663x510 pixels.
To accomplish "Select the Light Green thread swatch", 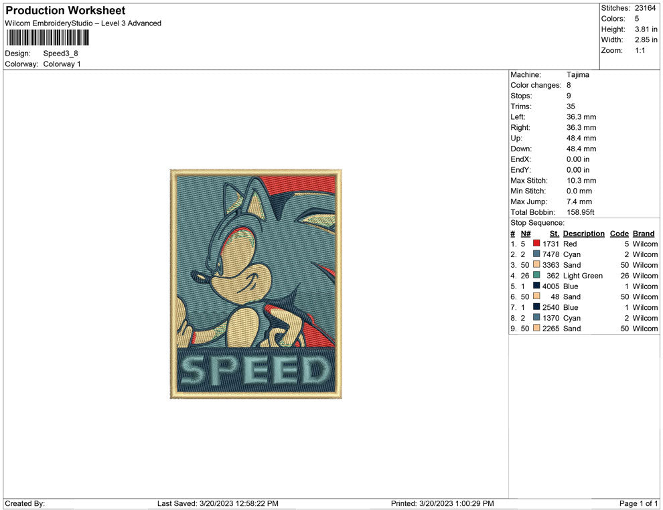I will (x=535, y=275).
